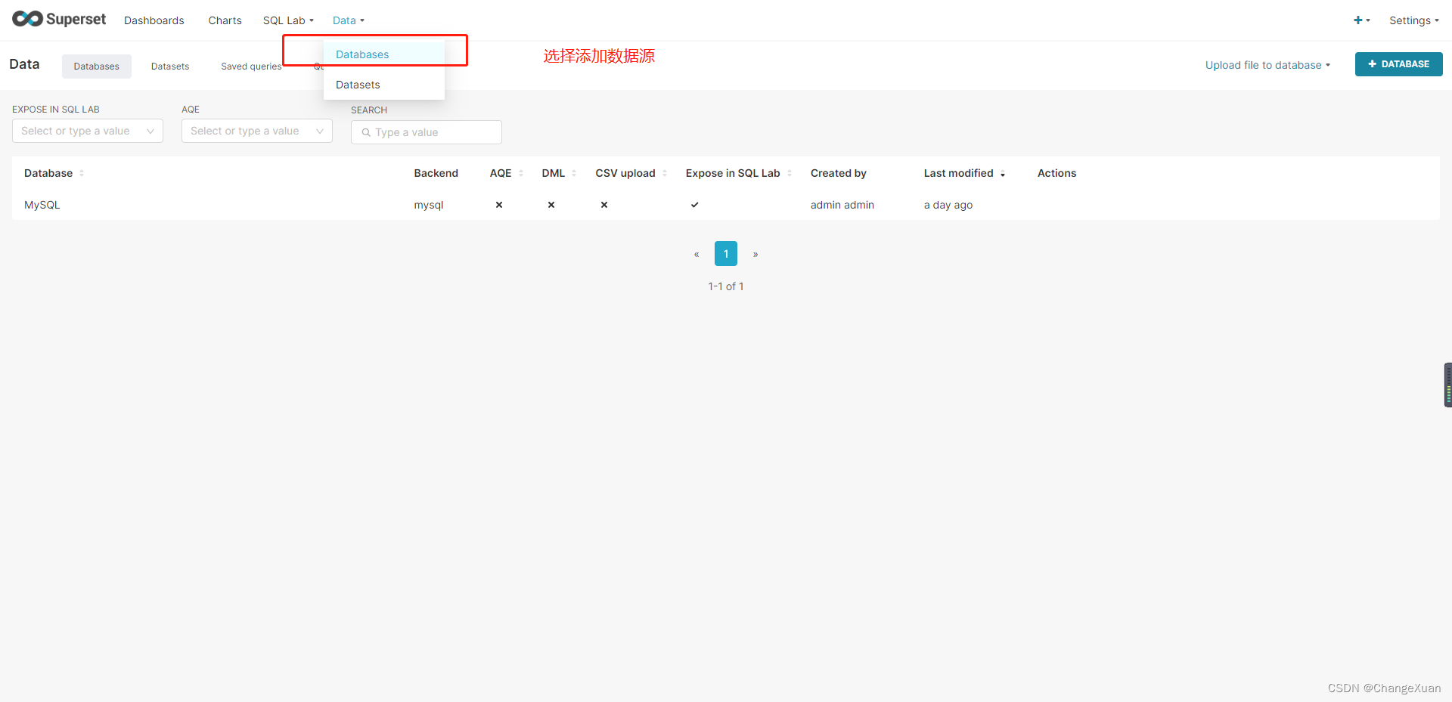Select Datasets in Data dropdown menu
Screen dimensions: 1452x702
pos(384,85)
